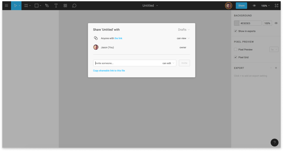Open the Components grid icon

pyautogui.click(x=65, y=6)
